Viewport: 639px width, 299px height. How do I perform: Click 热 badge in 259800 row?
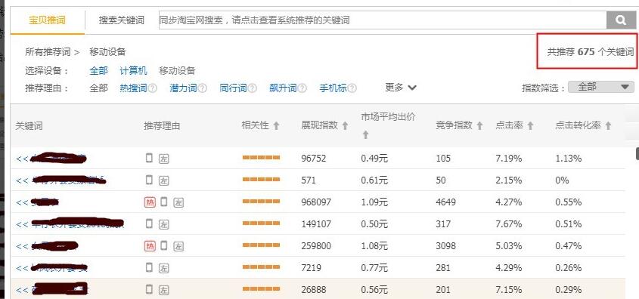[x=150, y=246]
